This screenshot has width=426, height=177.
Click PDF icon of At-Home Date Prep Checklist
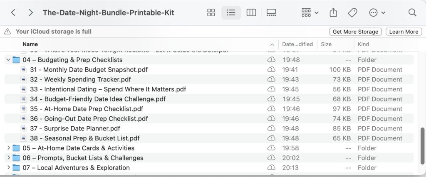tap(24, 109)
